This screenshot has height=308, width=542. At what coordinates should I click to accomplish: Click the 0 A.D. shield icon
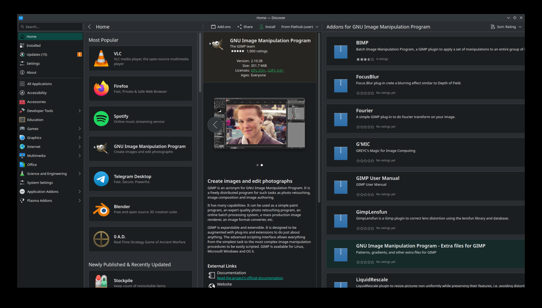tap(101, 239)
